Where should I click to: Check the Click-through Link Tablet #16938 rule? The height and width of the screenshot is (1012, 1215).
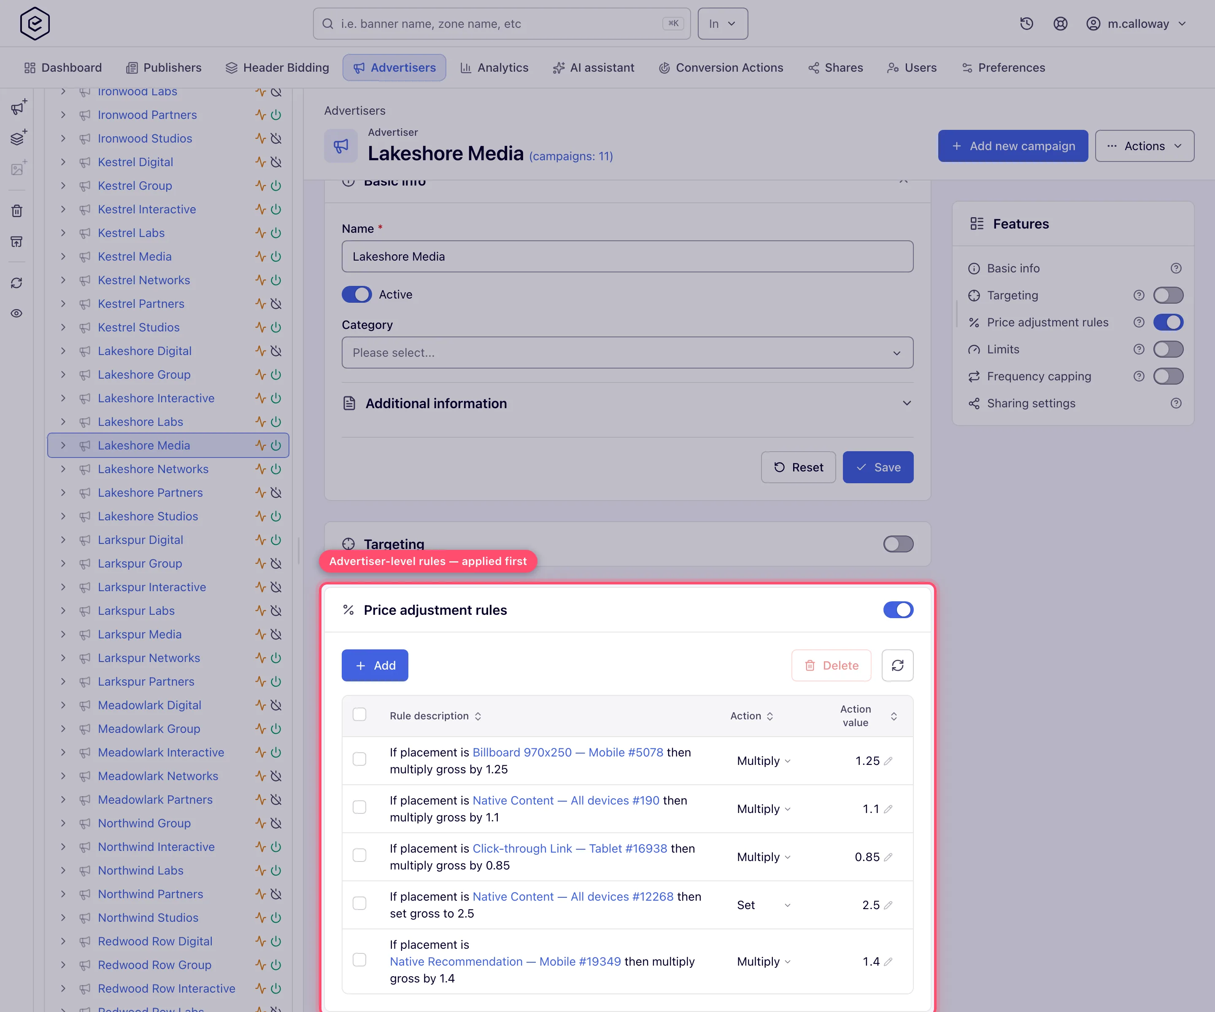point(359,855)
